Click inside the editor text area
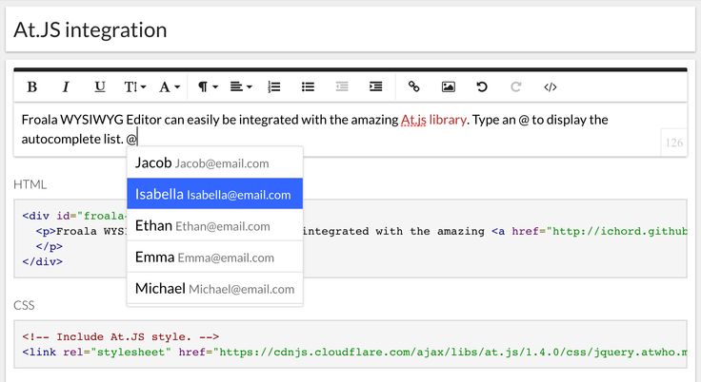The height and width of the screenshot is (382, 701). (350, 129)
